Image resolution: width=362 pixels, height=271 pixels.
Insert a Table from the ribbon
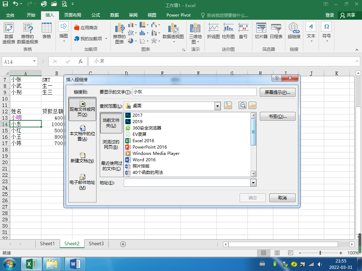tap(46, 31)
